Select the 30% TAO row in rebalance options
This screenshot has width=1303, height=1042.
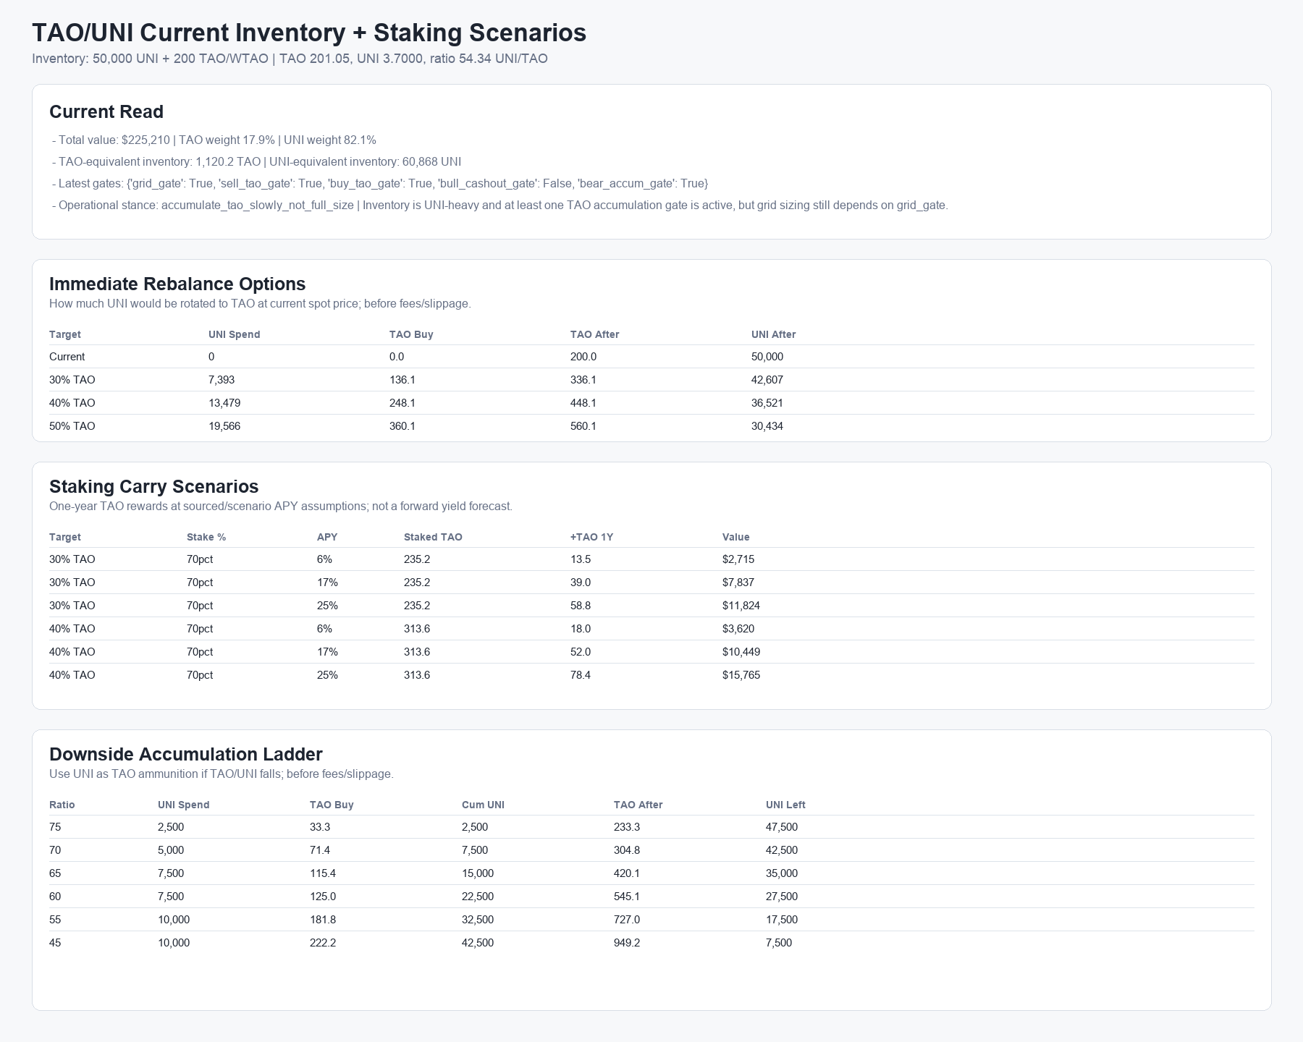651,380
